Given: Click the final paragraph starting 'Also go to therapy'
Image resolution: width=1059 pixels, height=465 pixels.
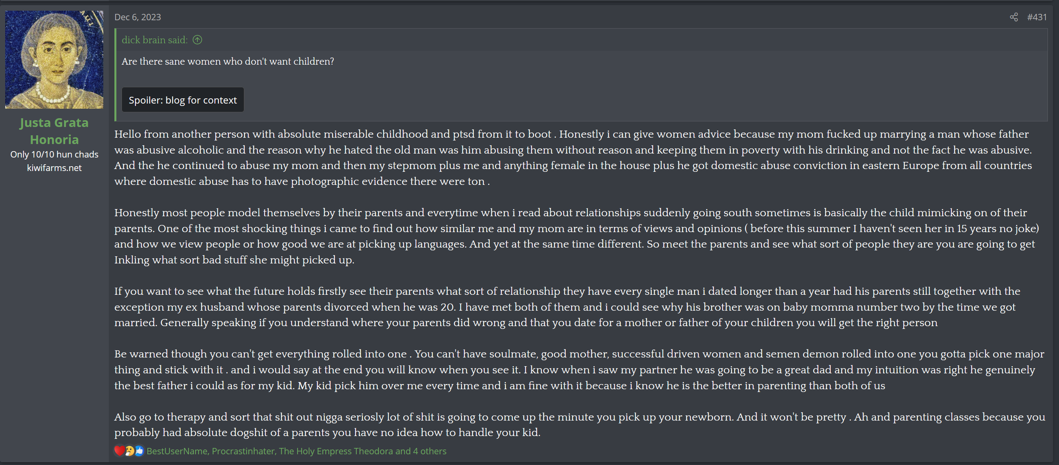Looking at the screenshot, I should [580, 425].
